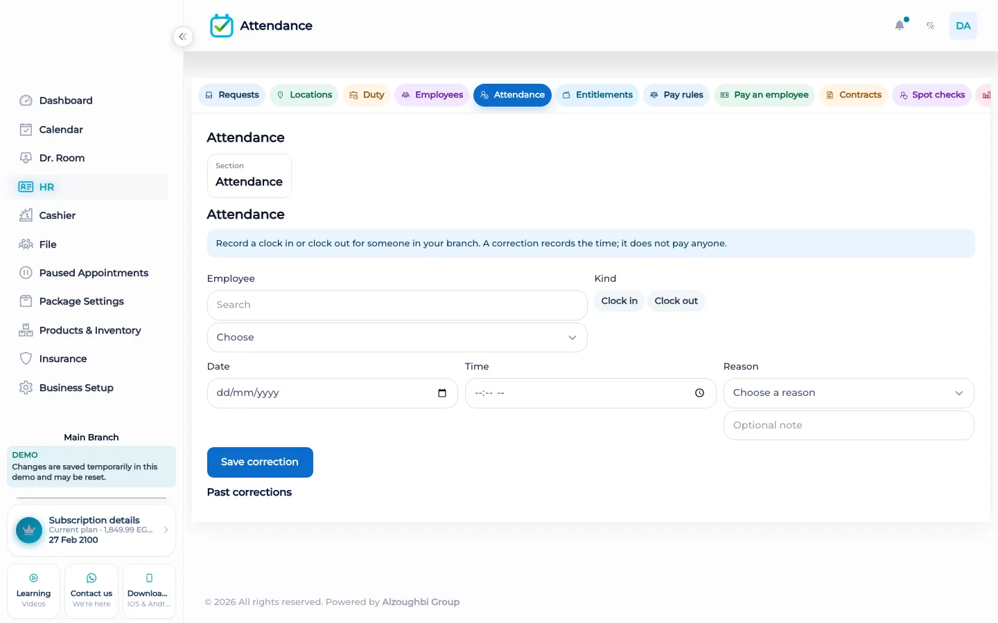This screenshot has height=623, width=998.
Task: Click the language switch icon beside the bell
Action: point(931,26)
